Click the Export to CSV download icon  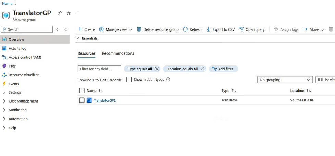click(208, 29)
